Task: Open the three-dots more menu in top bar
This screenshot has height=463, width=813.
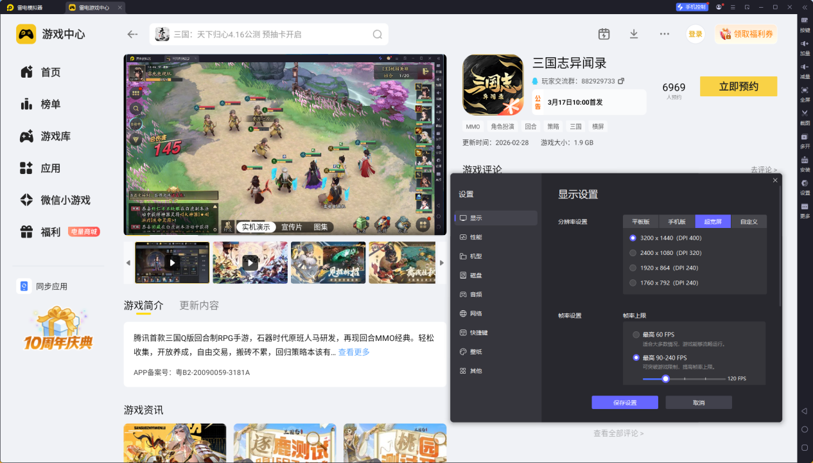Action: coord(665,34)
